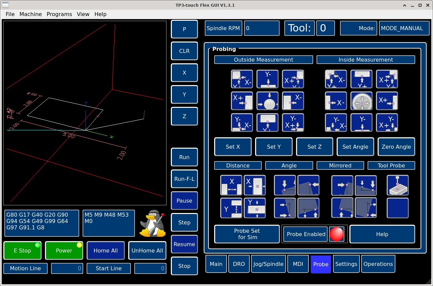Toggle the green E Stop button
This screenshot has height=286, width=433.
(22, 251)
